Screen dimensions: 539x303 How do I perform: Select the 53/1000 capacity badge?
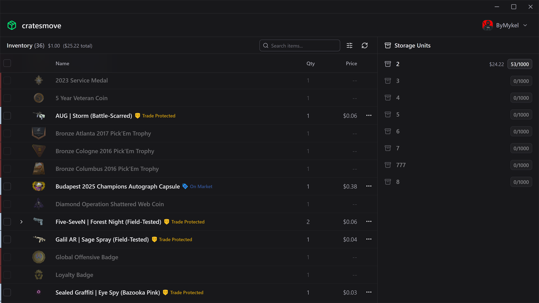click(x=520, y=64)
